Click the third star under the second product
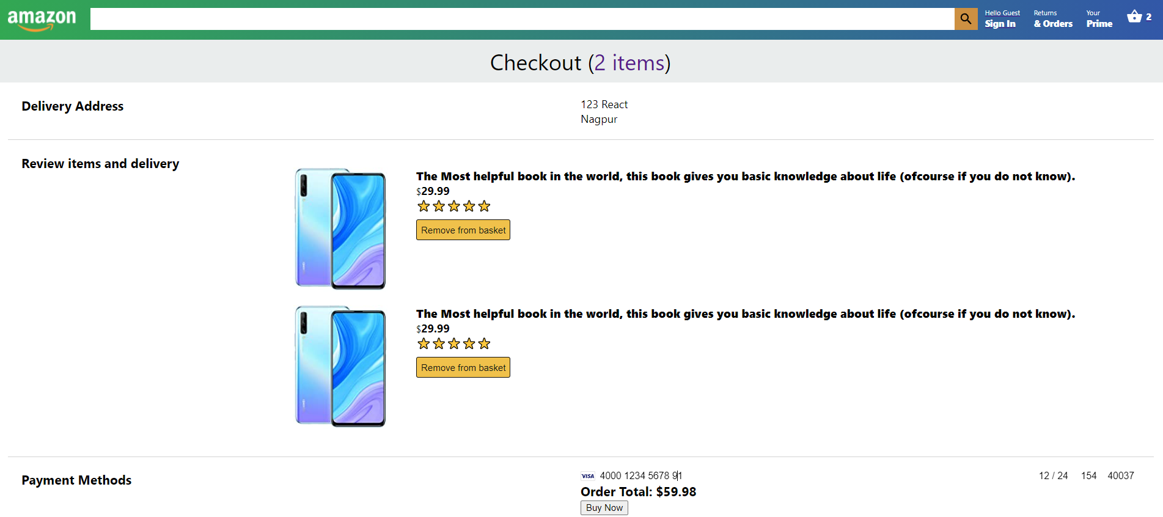The height and width of the screenshot is (517, 1163). pyautogui.click(x=453, y=343)
